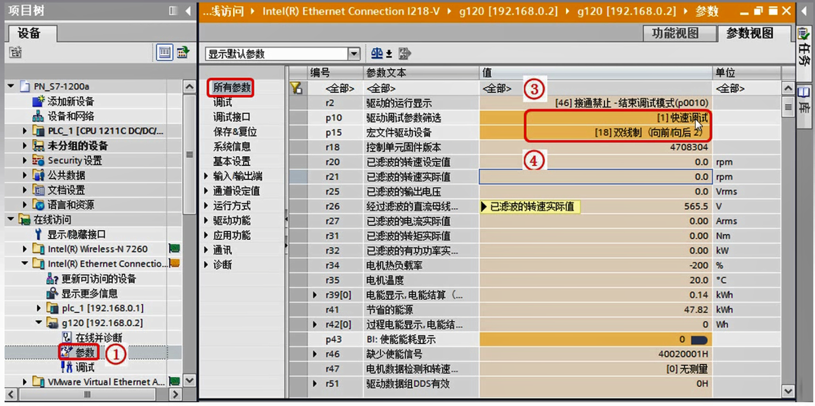Image resolution: width=815 pixels, height=406 pixels.
Task: Click the Intel Ethernet Connection orange card icon
Action: tap(174, 264)
